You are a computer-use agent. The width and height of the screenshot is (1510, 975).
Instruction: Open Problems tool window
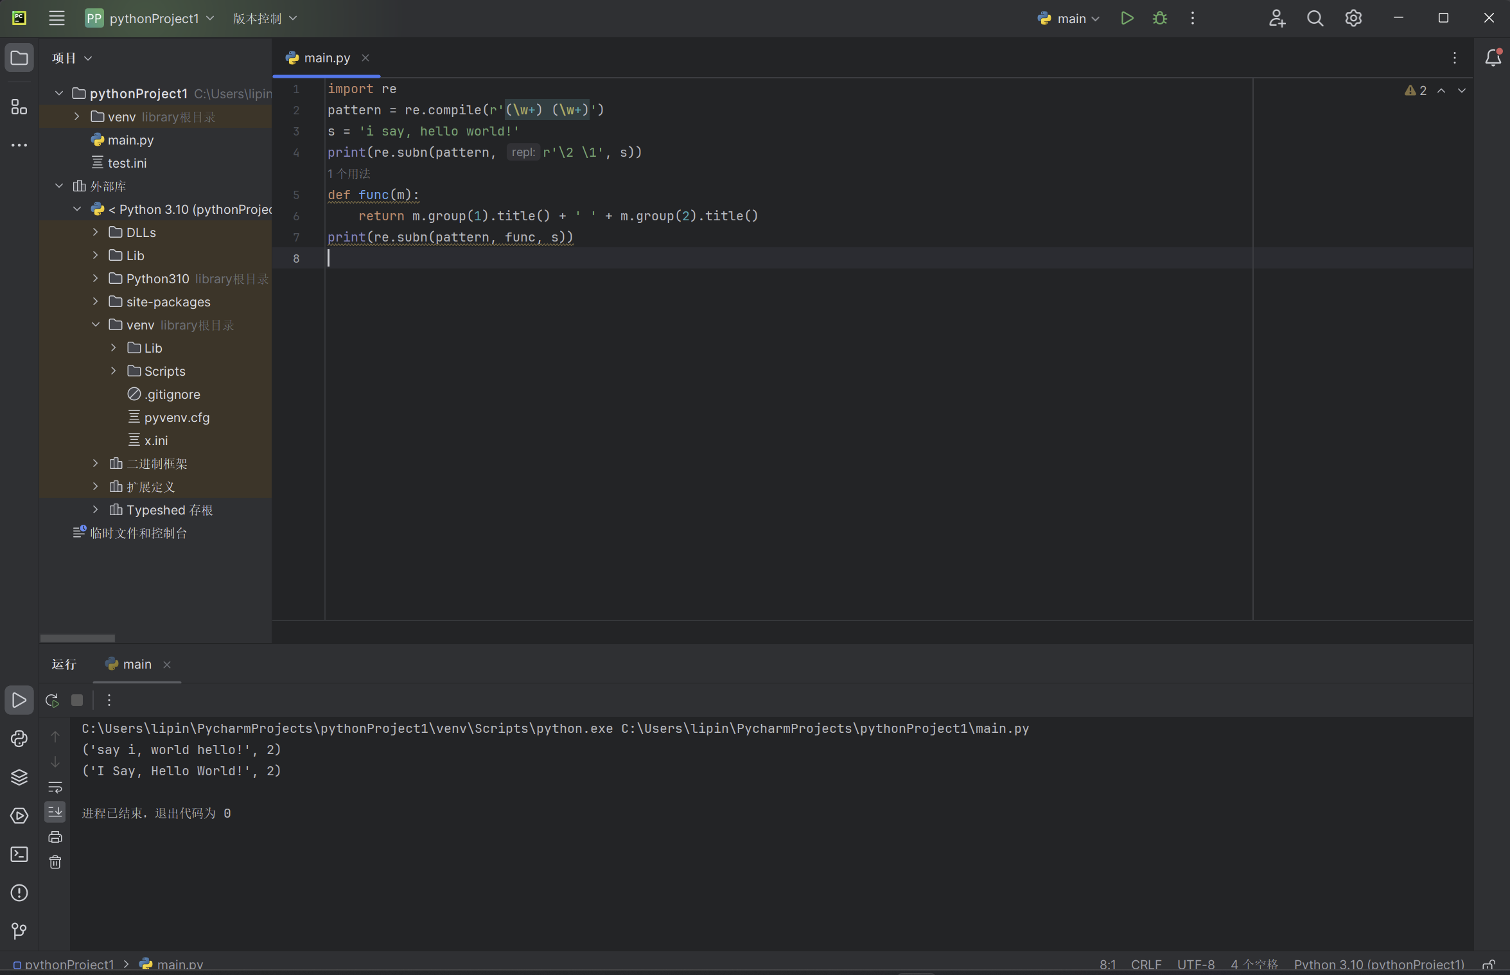(x=19, y=893)
